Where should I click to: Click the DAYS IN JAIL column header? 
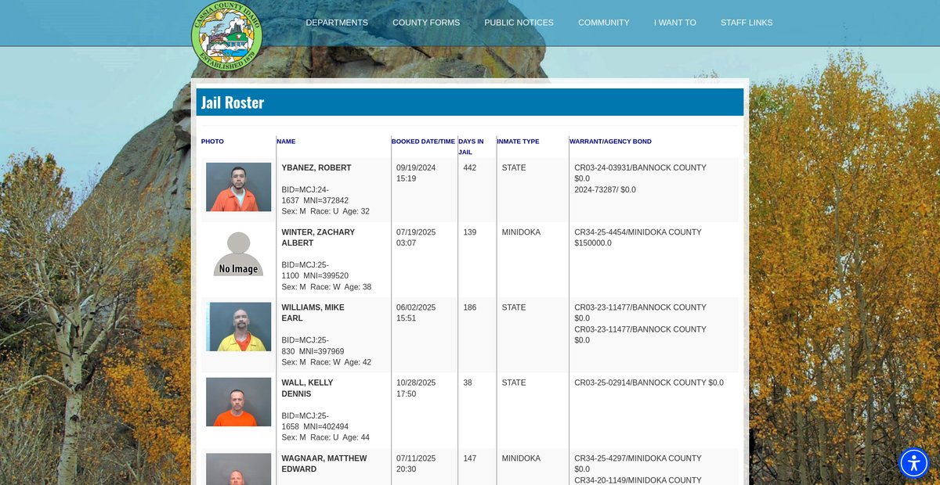click(471, 146)
